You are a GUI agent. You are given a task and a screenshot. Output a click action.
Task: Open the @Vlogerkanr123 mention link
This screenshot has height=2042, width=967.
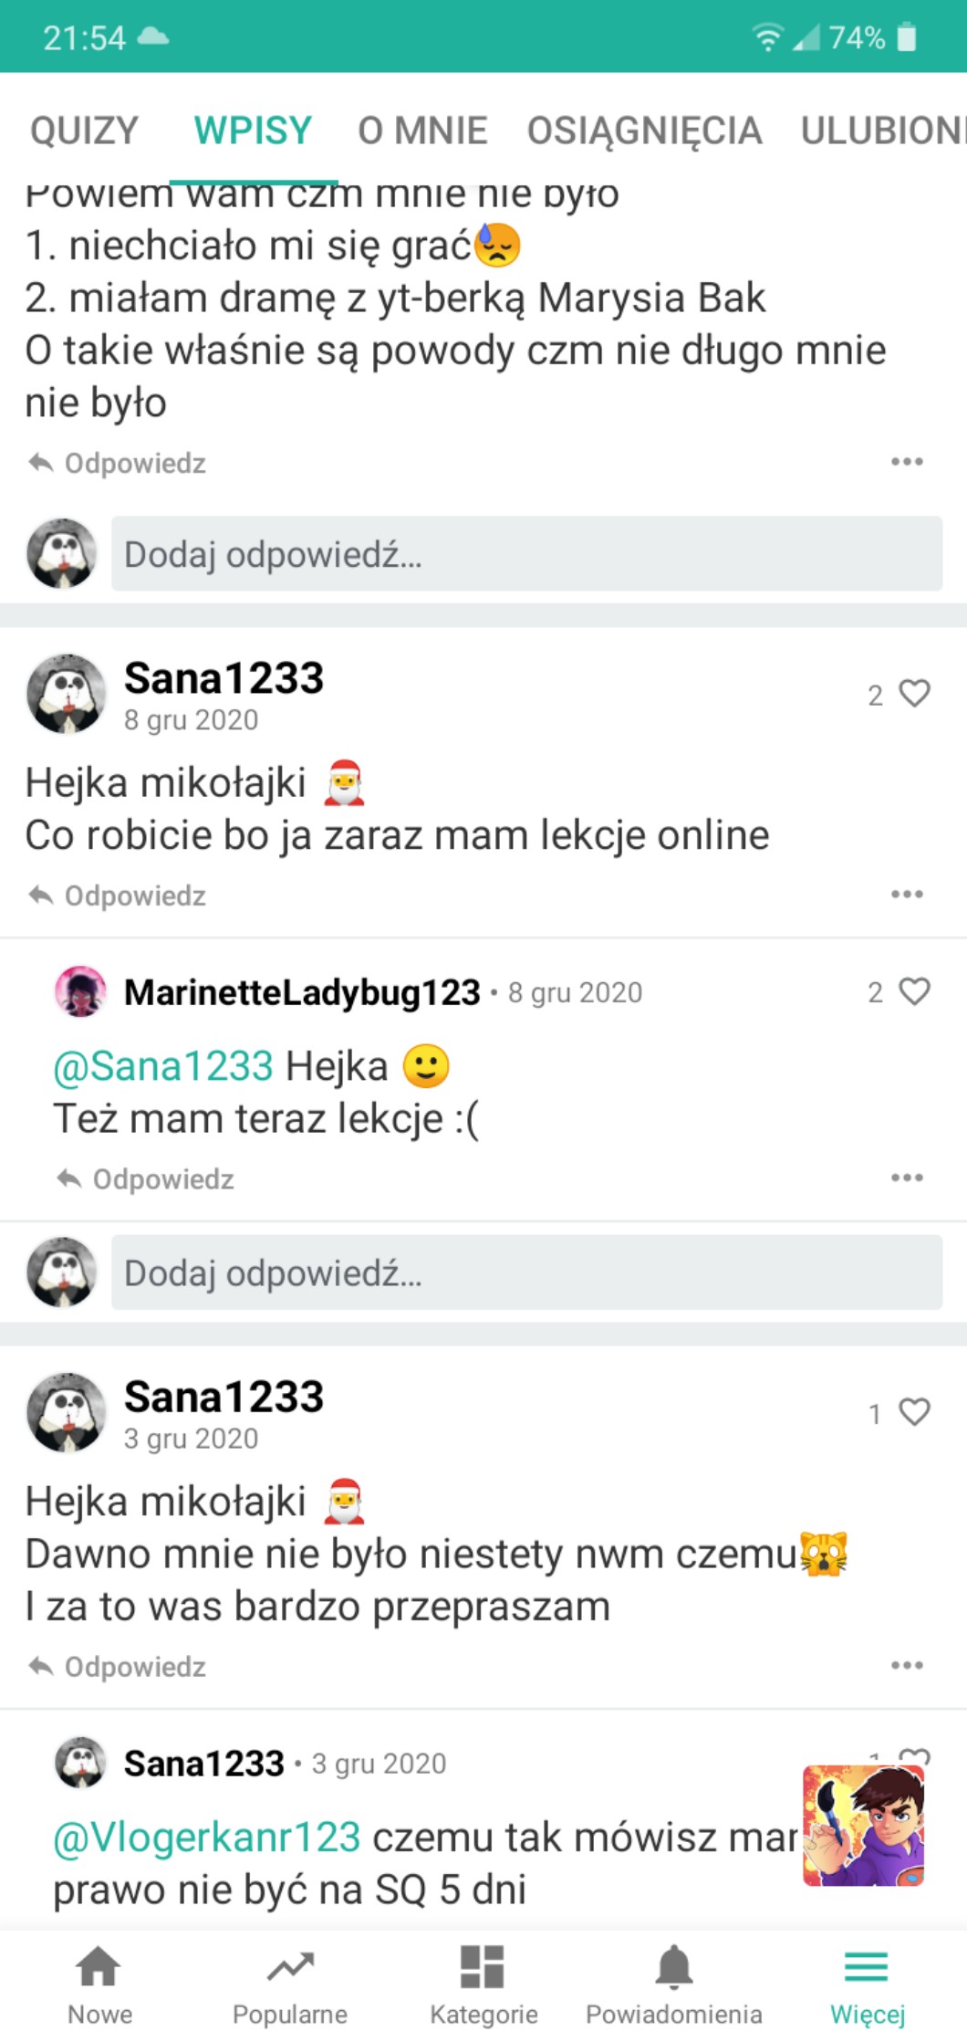pos(207,1837)
